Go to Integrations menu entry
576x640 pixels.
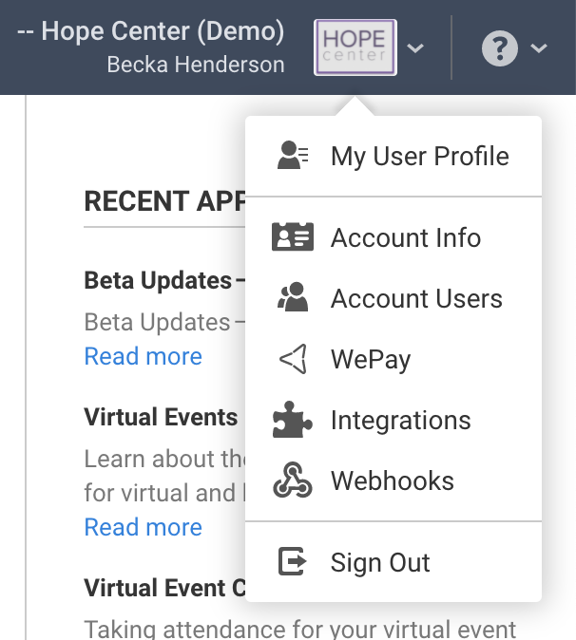[x=400, y=420]
